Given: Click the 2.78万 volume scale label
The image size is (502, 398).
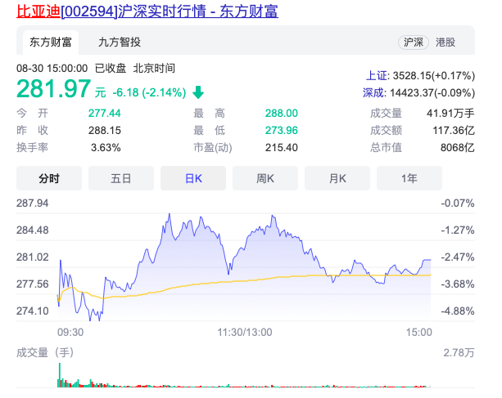Looking at the screenshot, I should tap(459, 352).
